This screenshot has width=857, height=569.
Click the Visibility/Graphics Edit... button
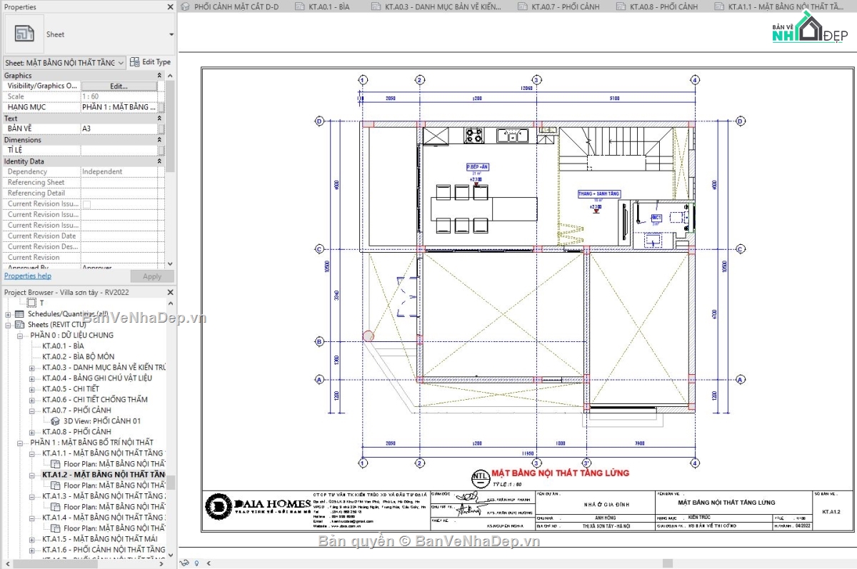(x=119, y=86)
